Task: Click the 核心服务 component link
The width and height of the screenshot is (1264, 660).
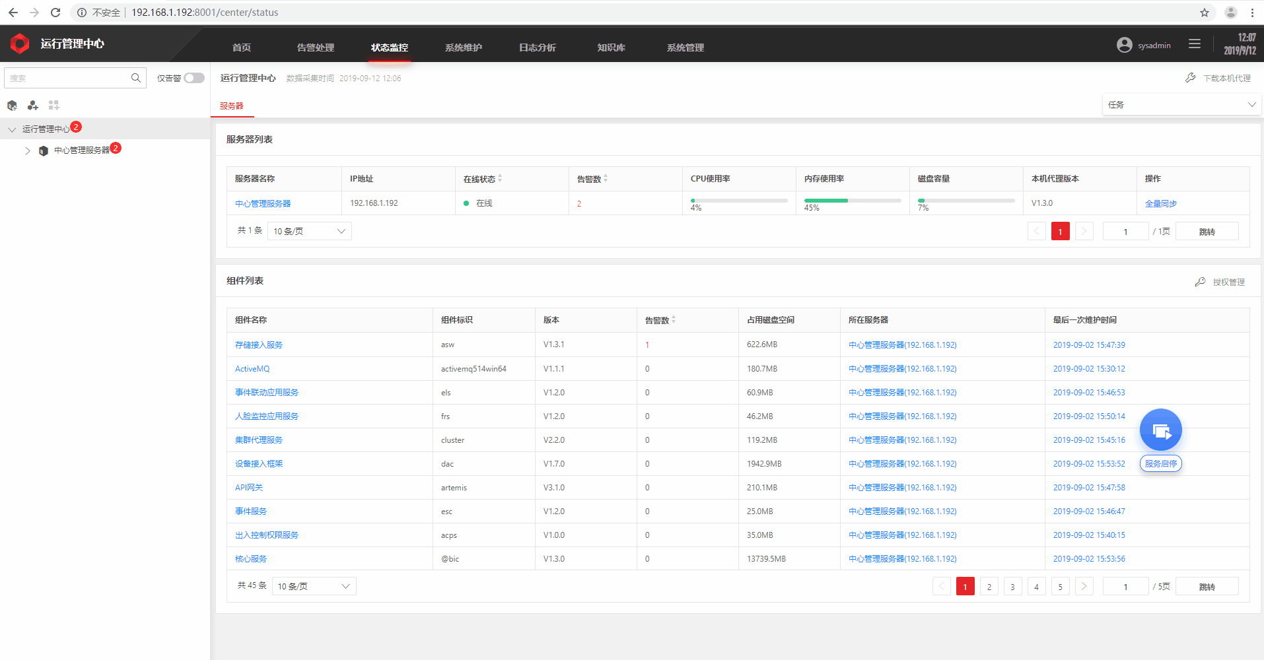Action: (x=251, y=558)
